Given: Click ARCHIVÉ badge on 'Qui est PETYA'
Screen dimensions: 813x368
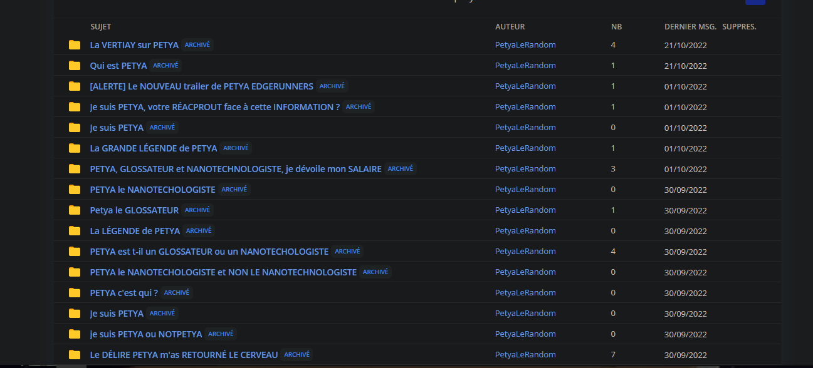Looking at the screenshot, I should pos(165,66).
